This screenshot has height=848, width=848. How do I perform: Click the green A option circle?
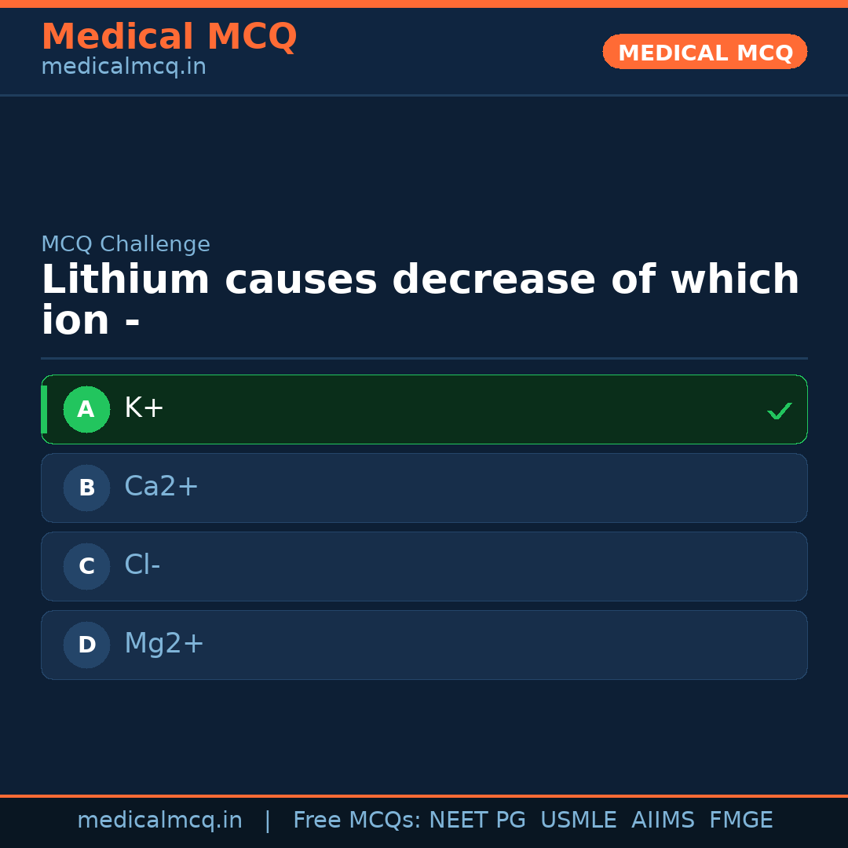86,409
